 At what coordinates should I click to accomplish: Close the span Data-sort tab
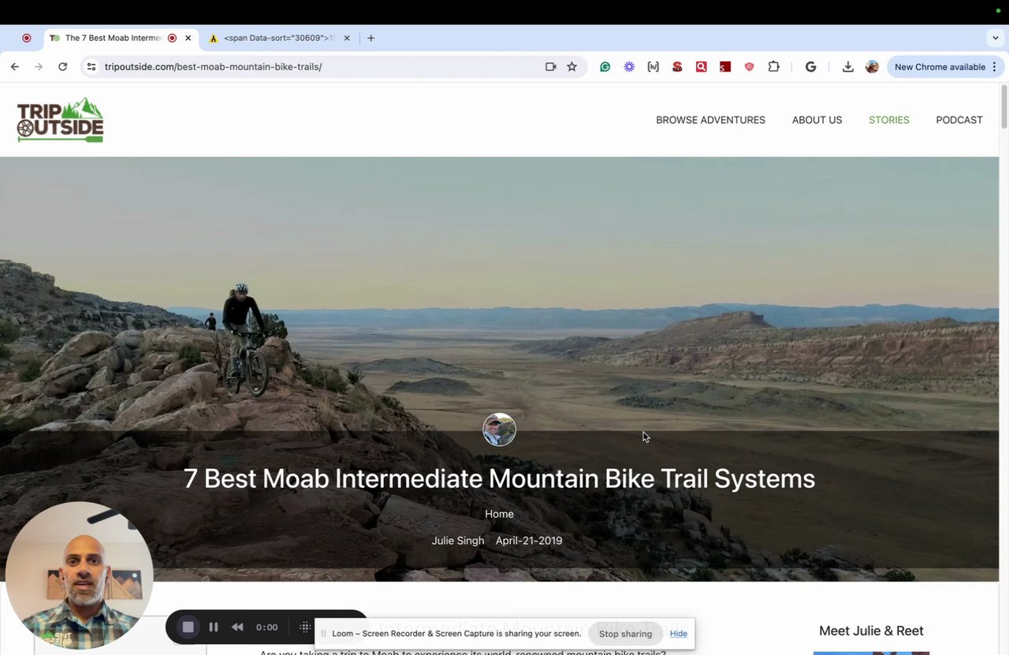(347, 38)
